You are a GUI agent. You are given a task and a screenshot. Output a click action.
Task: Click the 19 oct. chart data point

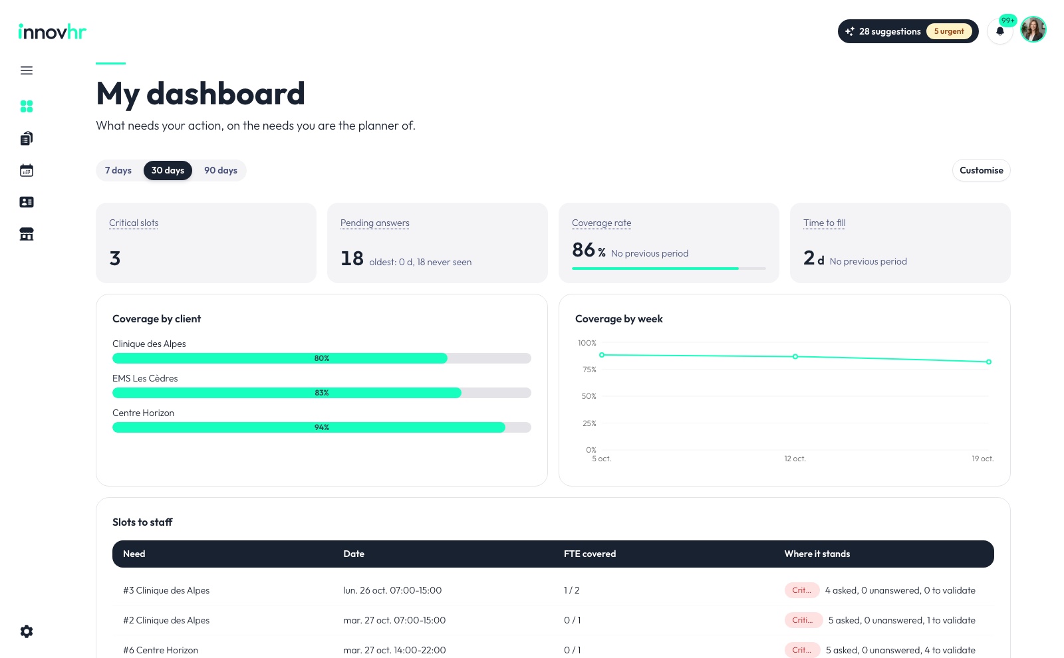coord(989,362)
